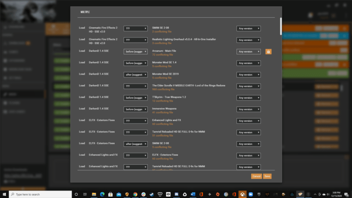
Task: Open Google Chrome from taskbar
Action: click(135, 194)
